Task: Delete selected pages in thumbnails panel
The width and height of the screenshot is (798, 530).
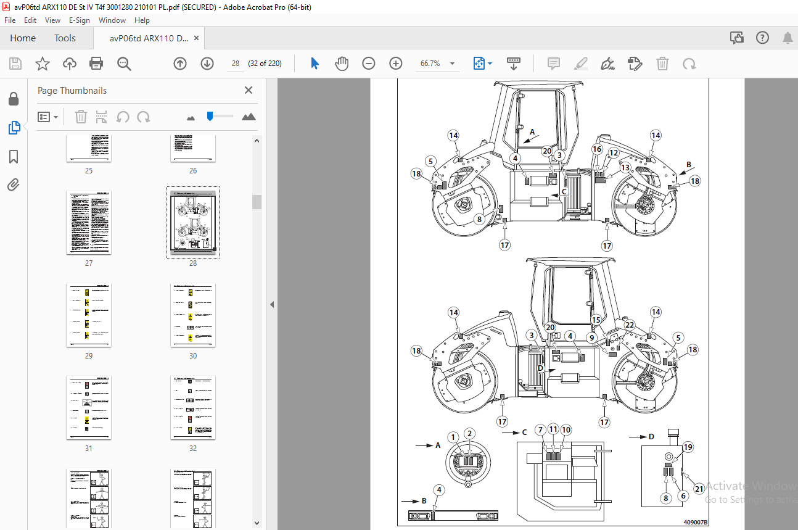Action: (x=81, y=117)
